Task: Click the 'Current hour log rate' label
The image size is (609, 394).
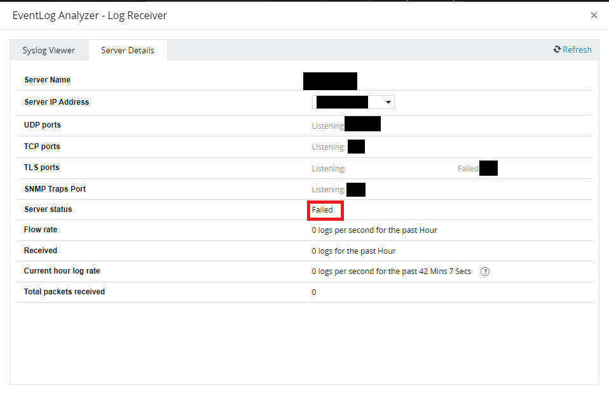Action: 62,271
